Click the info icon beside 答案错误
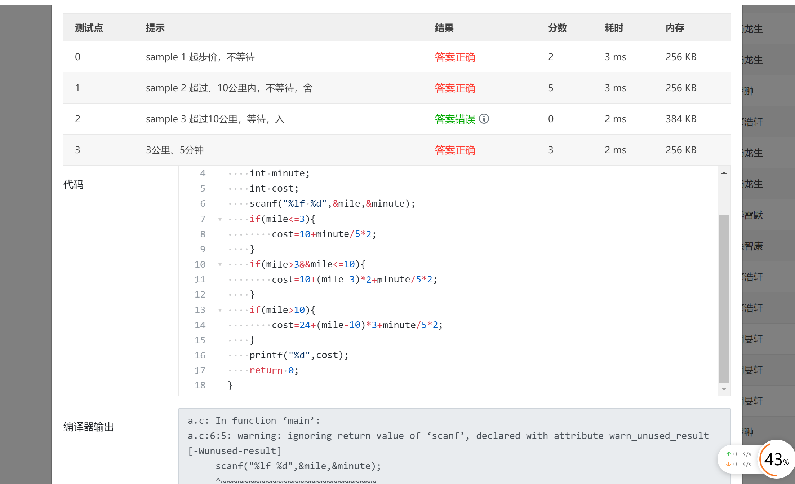The image size is (795, 484). click(484, 119)
